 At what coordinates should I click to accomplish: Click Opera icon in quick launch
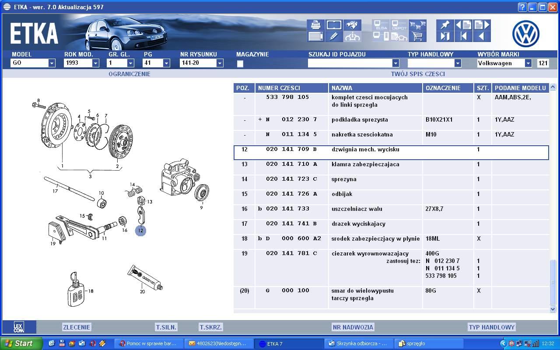92,343
